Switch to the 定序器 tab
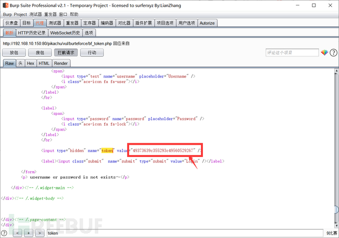The width and height of the screenshot is (339, 238). (89, 23)
